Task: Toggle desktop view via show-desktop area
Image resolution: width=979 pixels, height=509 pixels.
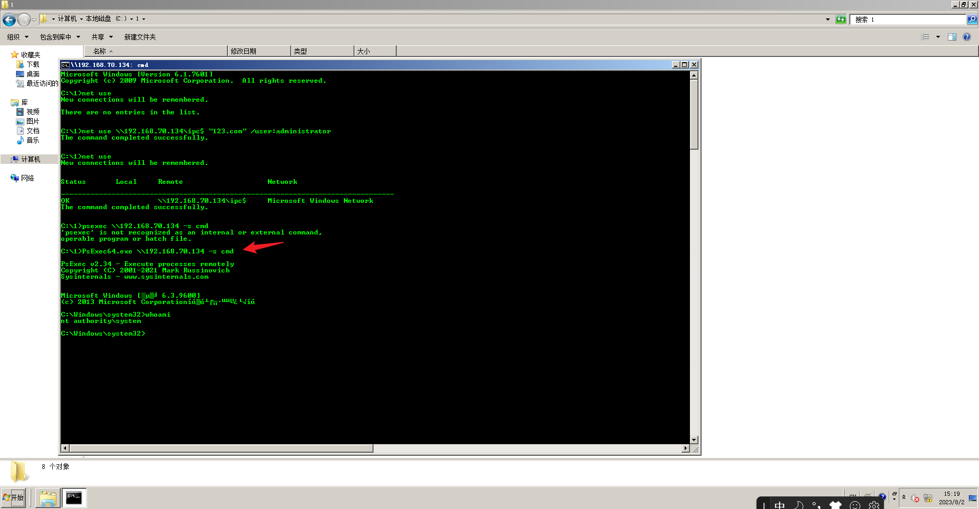Action: [x=974, y=498]
